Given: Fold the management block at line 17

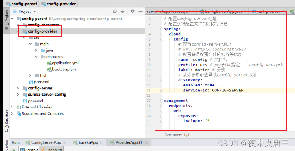Looking at the screenshot, I should point(162,101).
